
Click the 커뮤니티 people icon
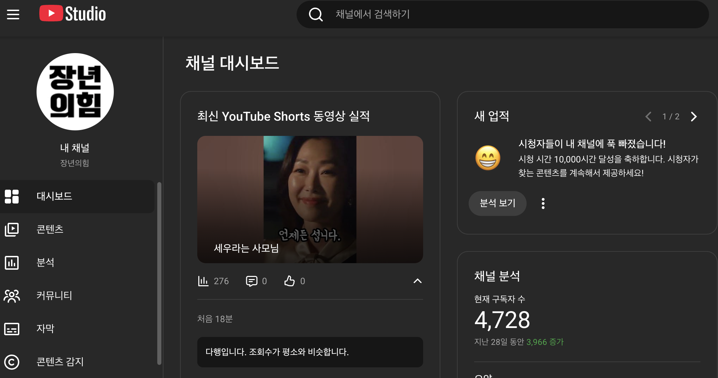pyautogui.click(x=12, y=296)
